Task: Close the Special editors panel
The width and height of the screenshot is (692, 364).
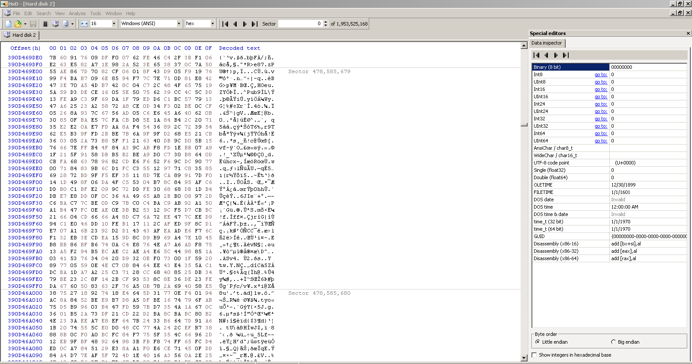Action: (x=688, y=33)
